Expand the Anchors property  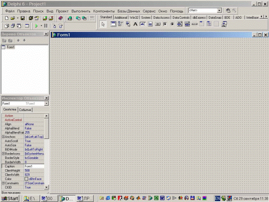3,137
